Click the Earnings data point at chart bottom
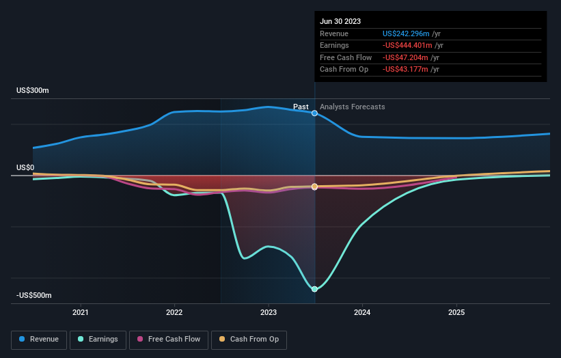 point(314,289)
